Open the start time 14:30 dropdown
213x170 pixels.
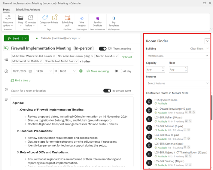44,71
